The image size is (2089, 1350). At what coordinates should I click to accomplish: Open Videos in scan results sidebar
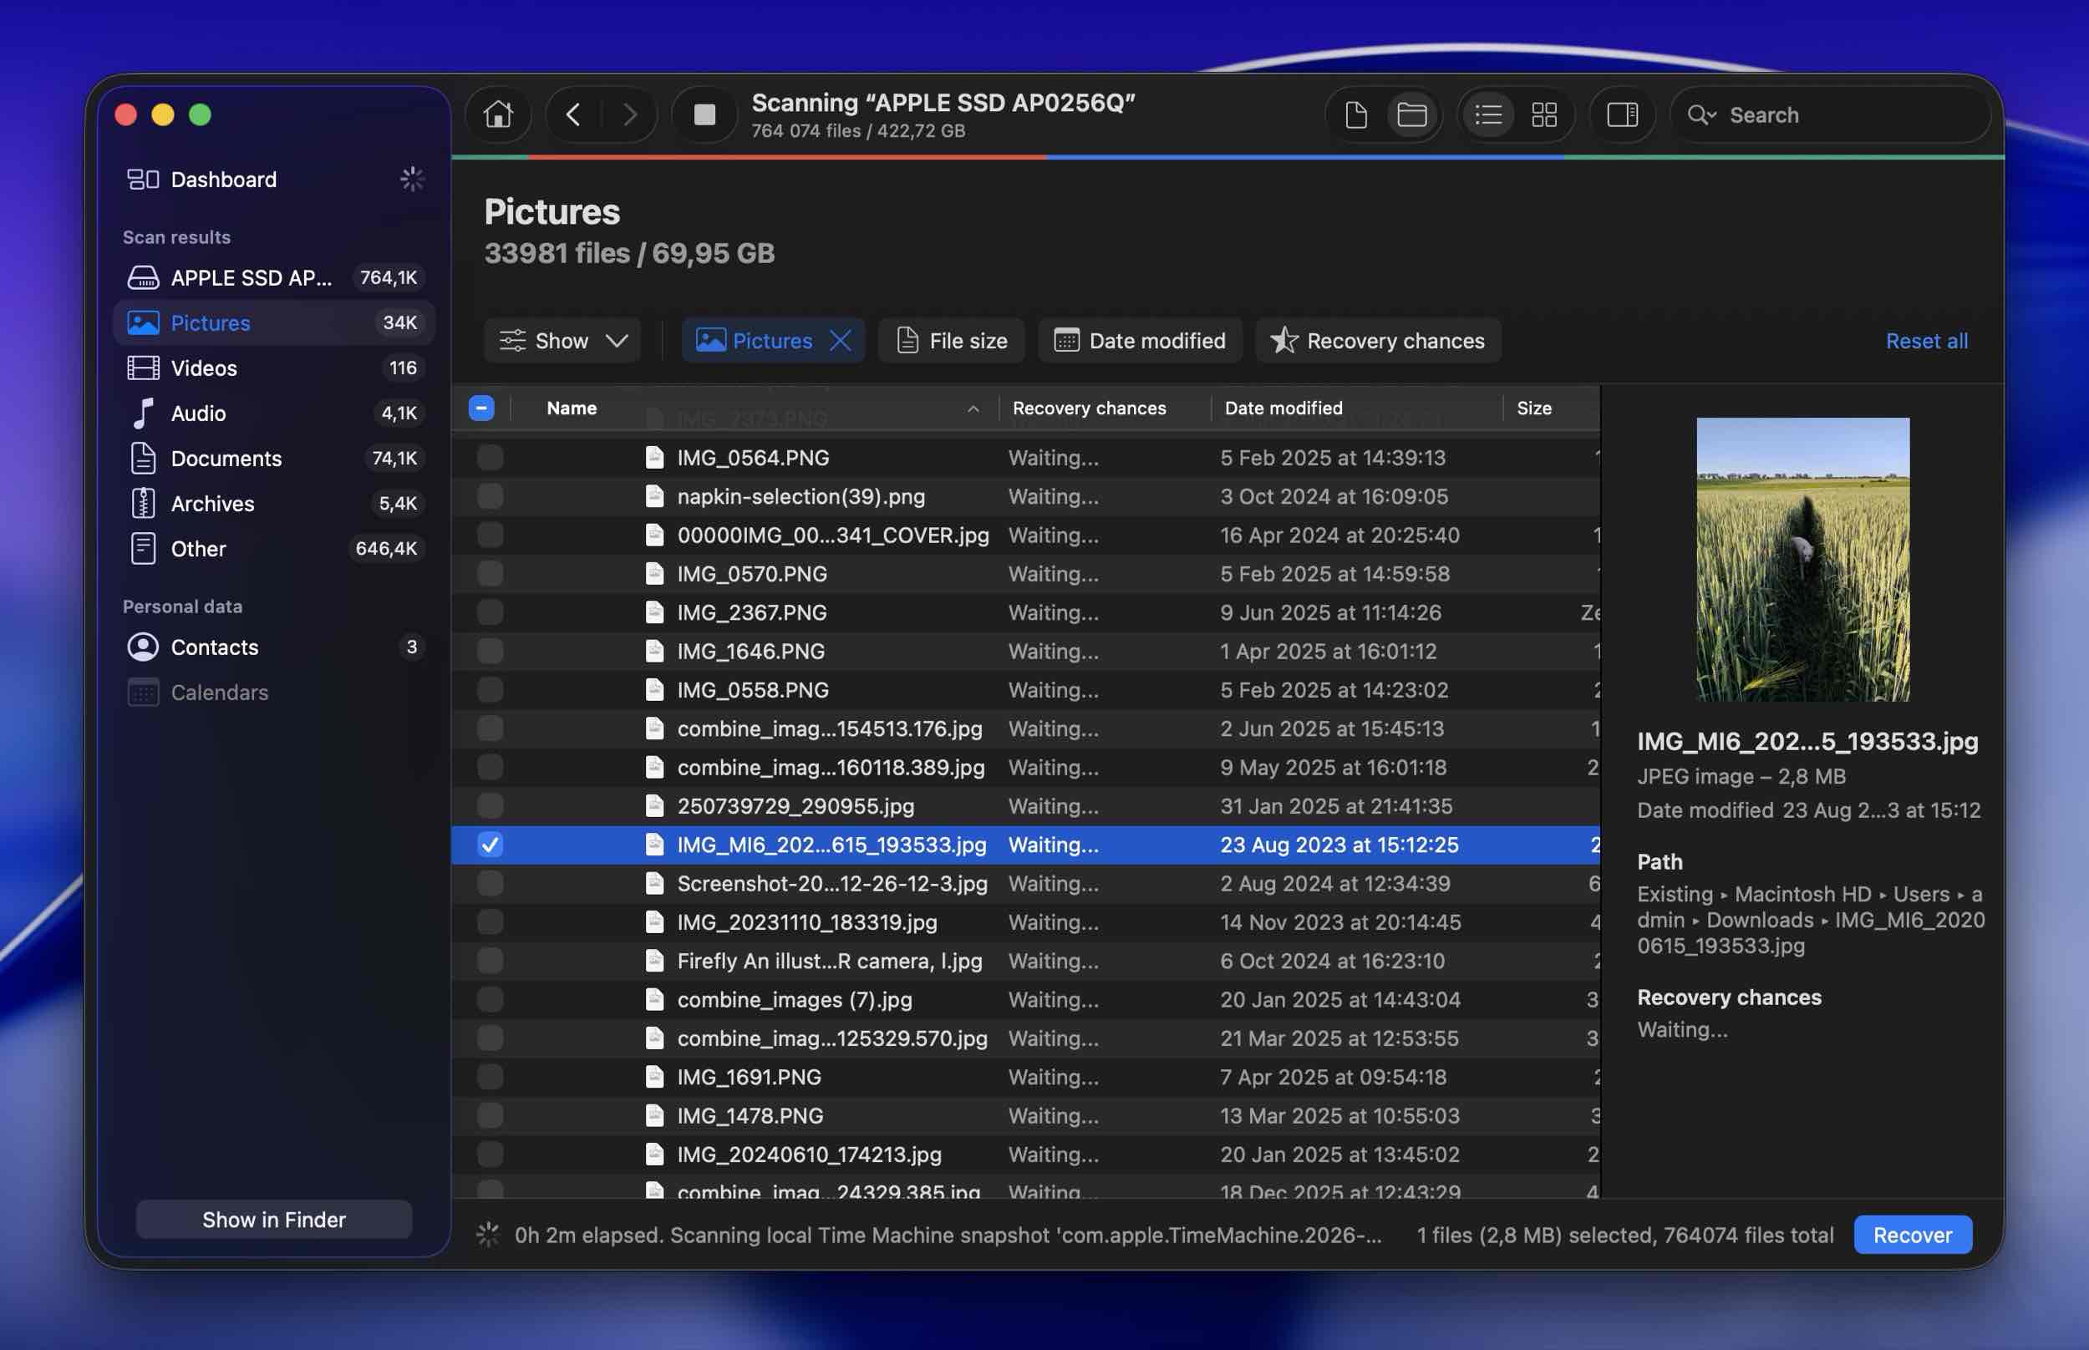(203, 368)
